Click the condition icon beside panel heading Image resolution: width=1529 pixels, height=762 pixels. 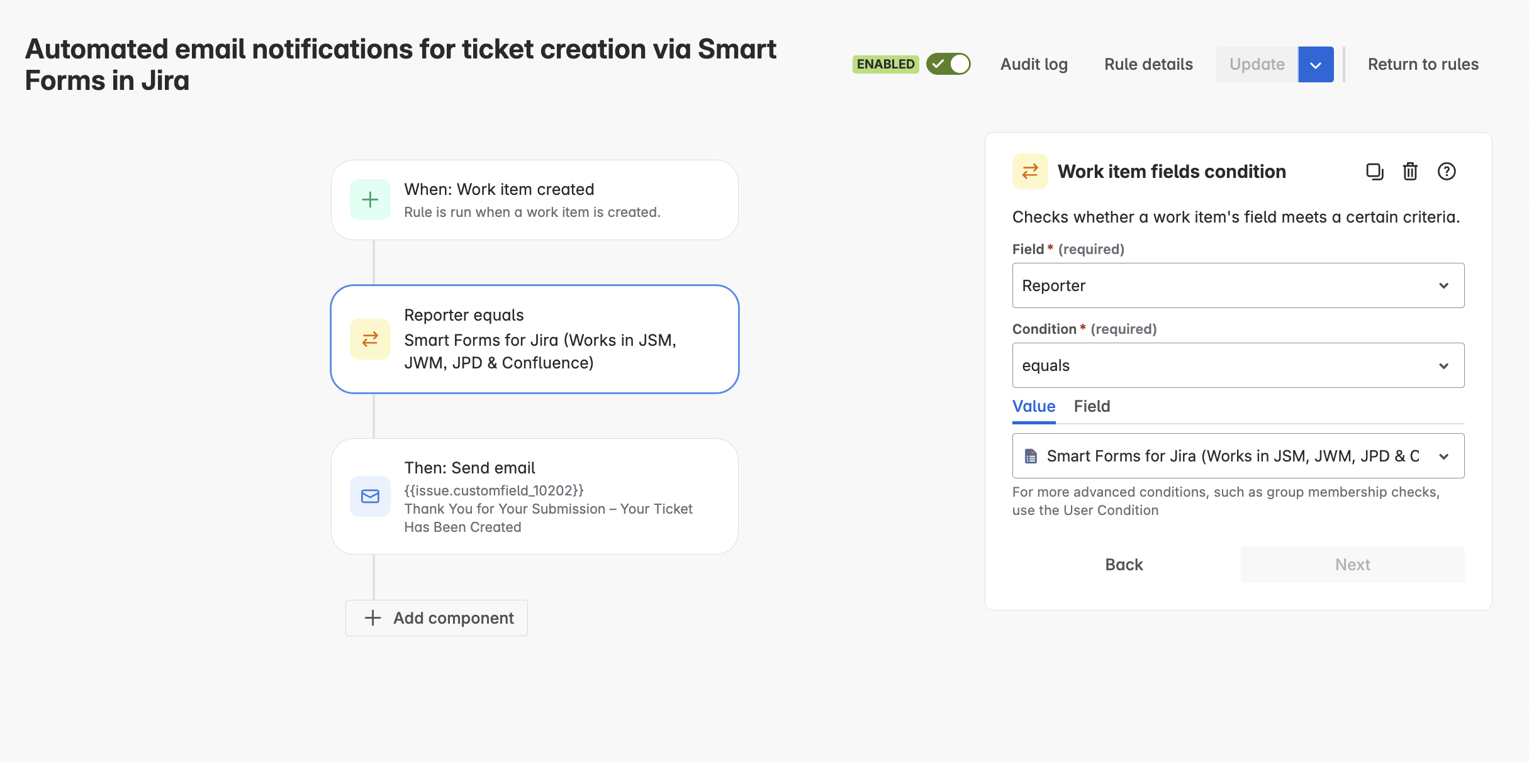[1030, 172]
